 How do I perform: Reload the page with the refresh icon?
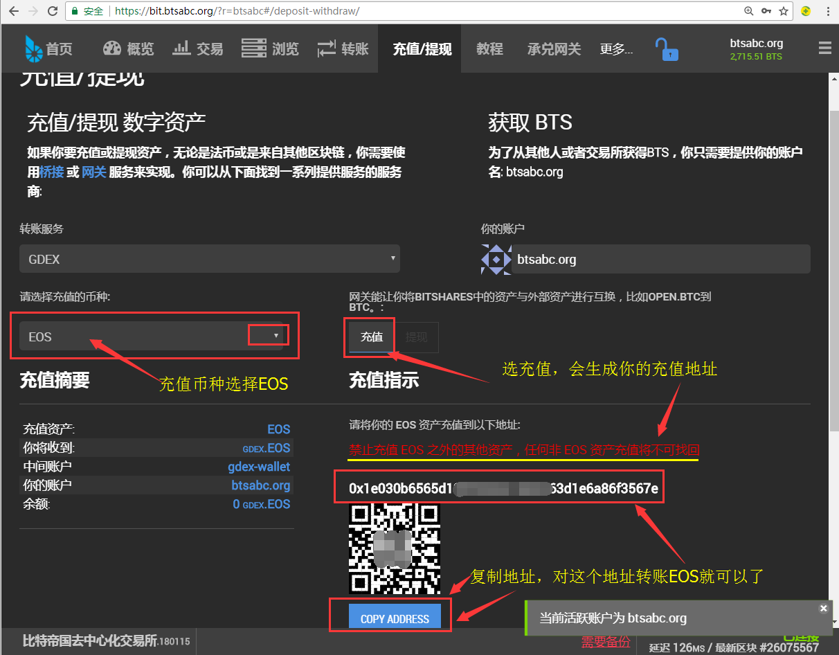tap(53, 11)
